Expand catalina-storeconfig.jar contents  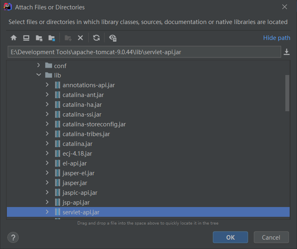click(47, 124)
